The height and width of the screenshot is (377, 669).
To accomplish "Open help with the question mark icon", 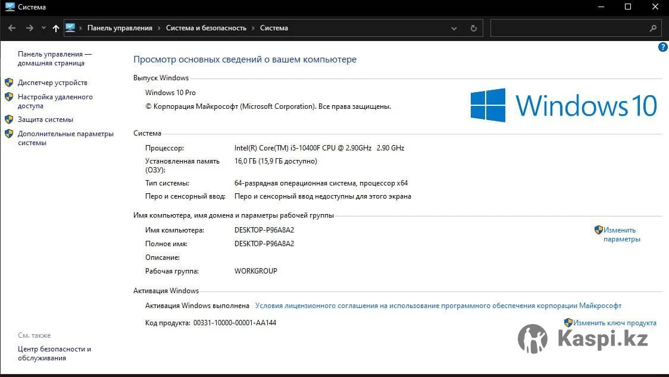I will tap(662, 48).
